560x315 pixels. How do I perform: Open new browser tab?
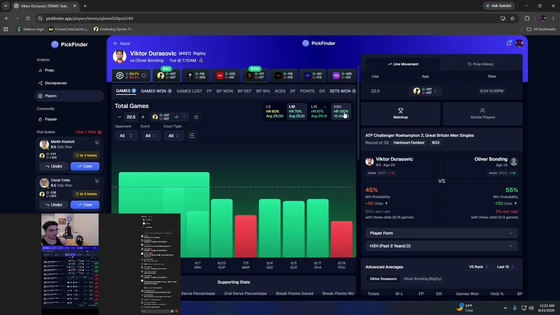[85, 6]
